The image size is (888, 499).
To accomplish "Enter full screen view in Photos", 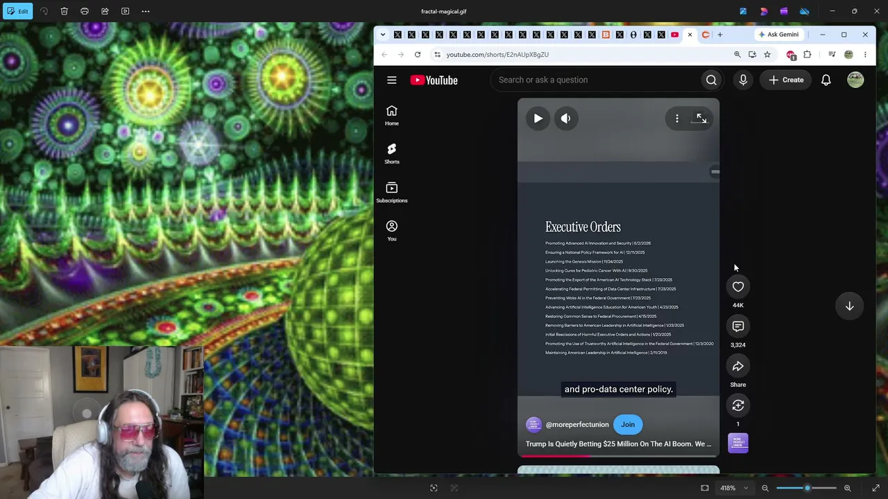I will coord(876,488).
